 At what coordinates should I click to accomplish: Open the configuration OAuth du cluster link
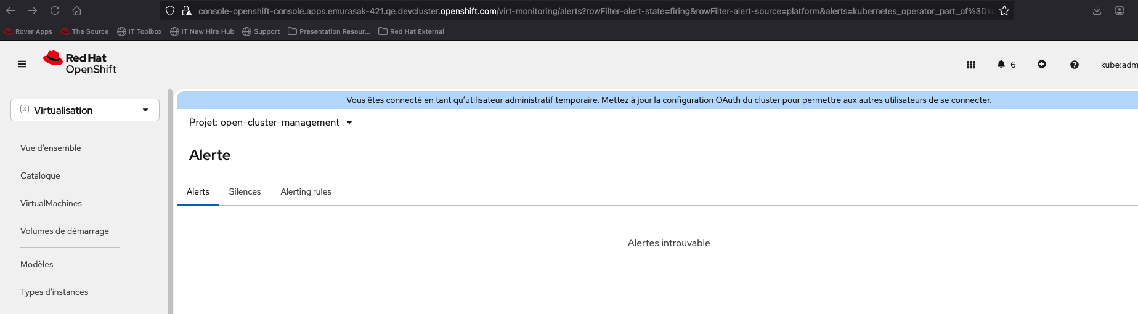(x=721, y=100)
